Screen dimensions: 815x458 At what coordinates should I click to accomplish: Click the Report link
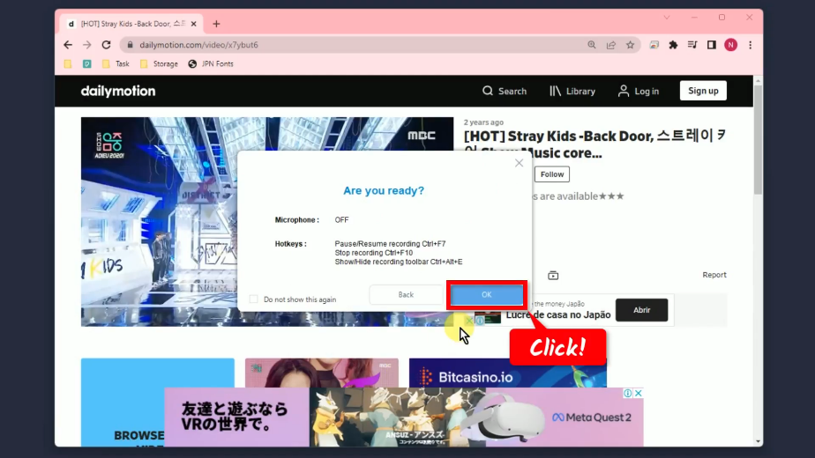coord(714,275)
